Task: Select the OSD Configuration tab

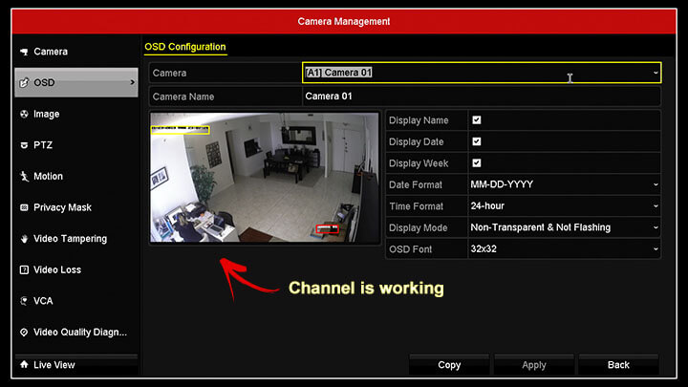Action: [x=185, y=47]
